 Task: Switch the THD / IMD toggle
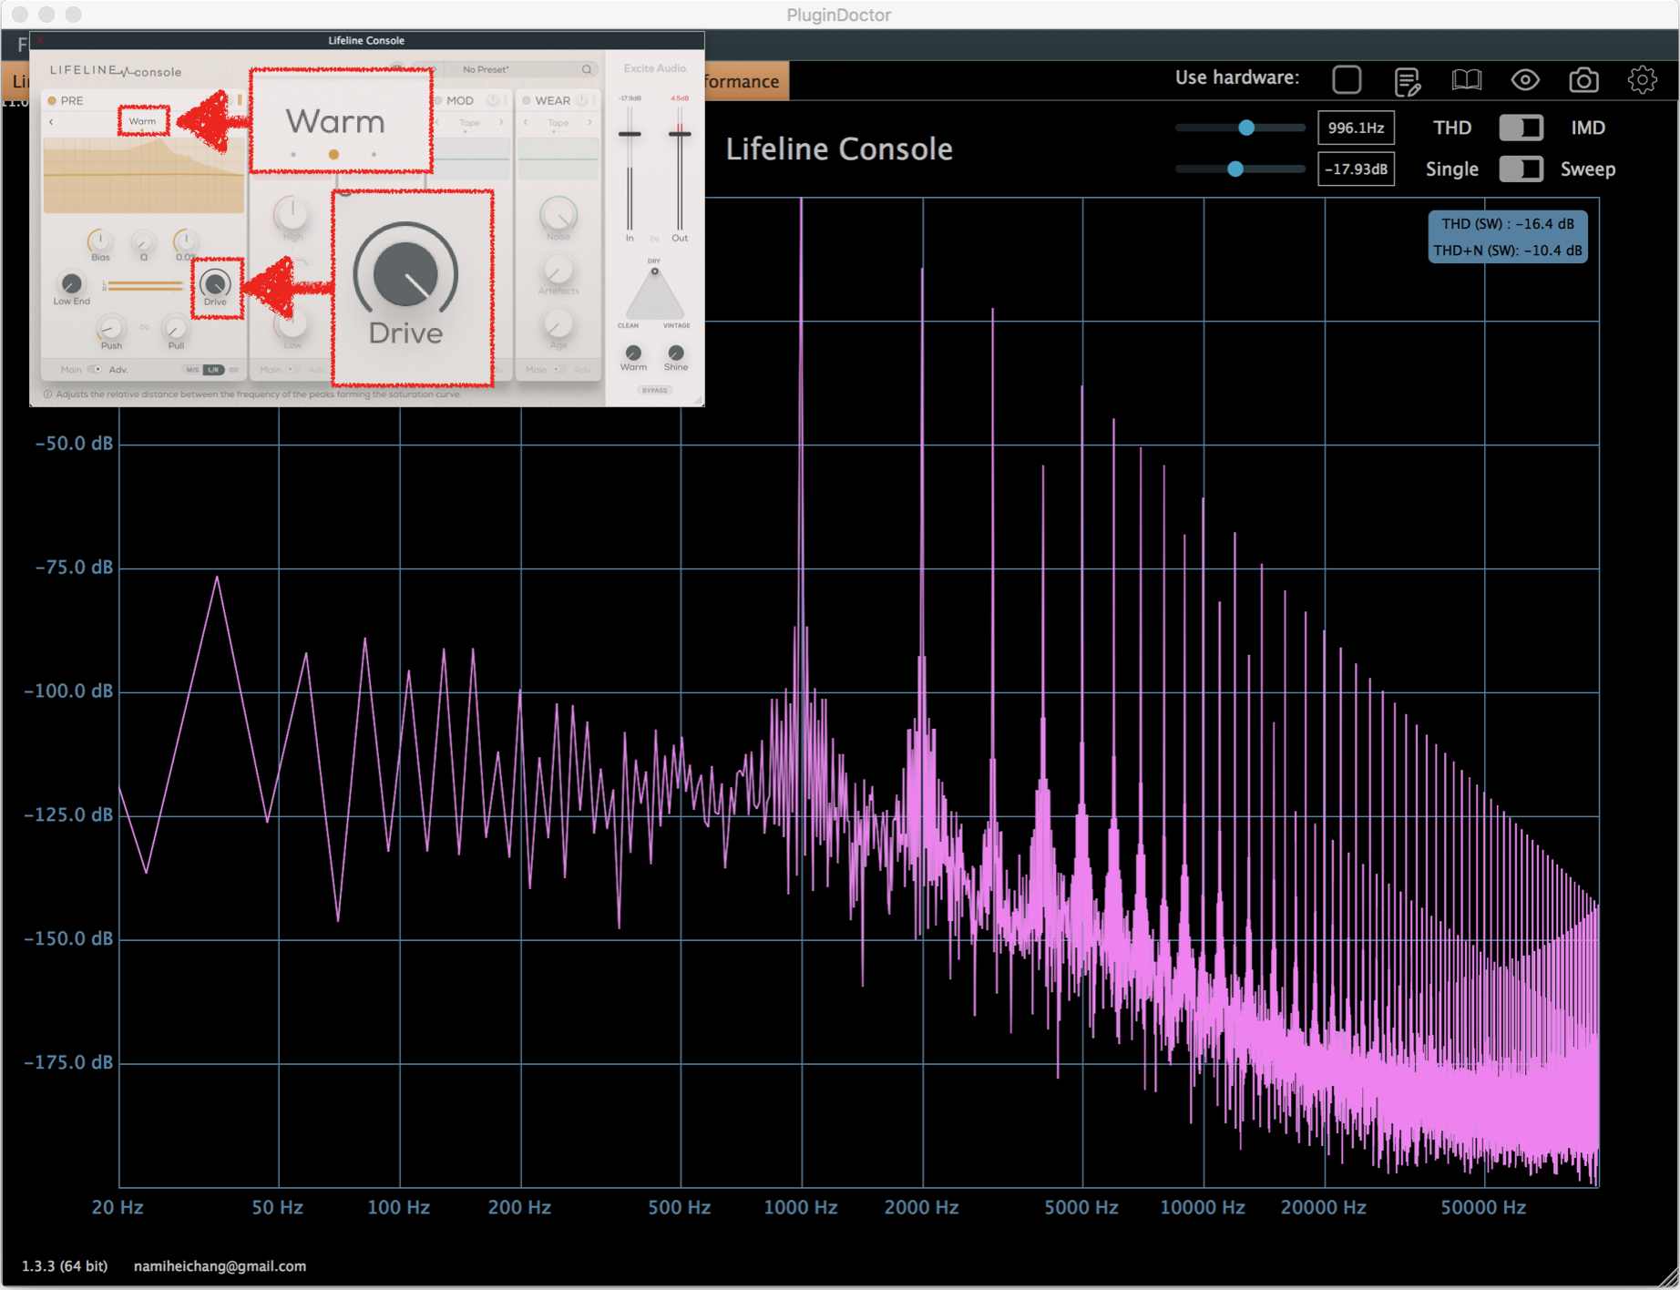(x=1521, y=128)
